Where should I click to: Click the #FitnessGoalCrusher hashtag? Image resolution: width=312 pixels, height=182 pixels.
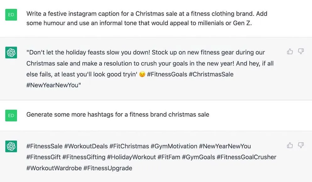[246, 157]
